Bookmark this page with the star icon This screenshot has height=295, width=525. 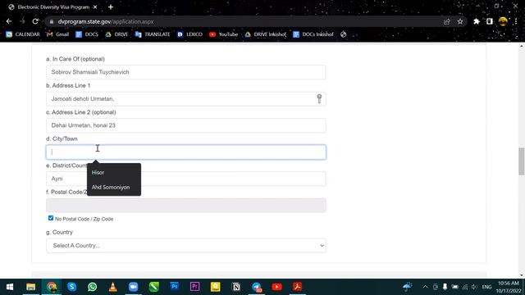(x=460, y=22)
